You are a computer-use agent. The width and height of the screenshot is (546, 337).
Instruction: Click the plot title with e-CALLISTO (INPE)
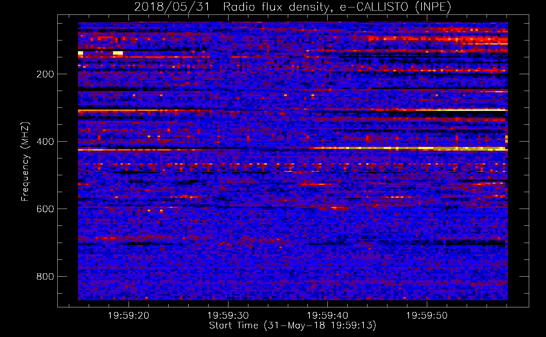[293, 7]
